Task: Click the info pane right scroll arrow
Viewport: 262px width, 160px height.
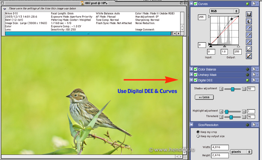Action: click(x=179, y=33)
